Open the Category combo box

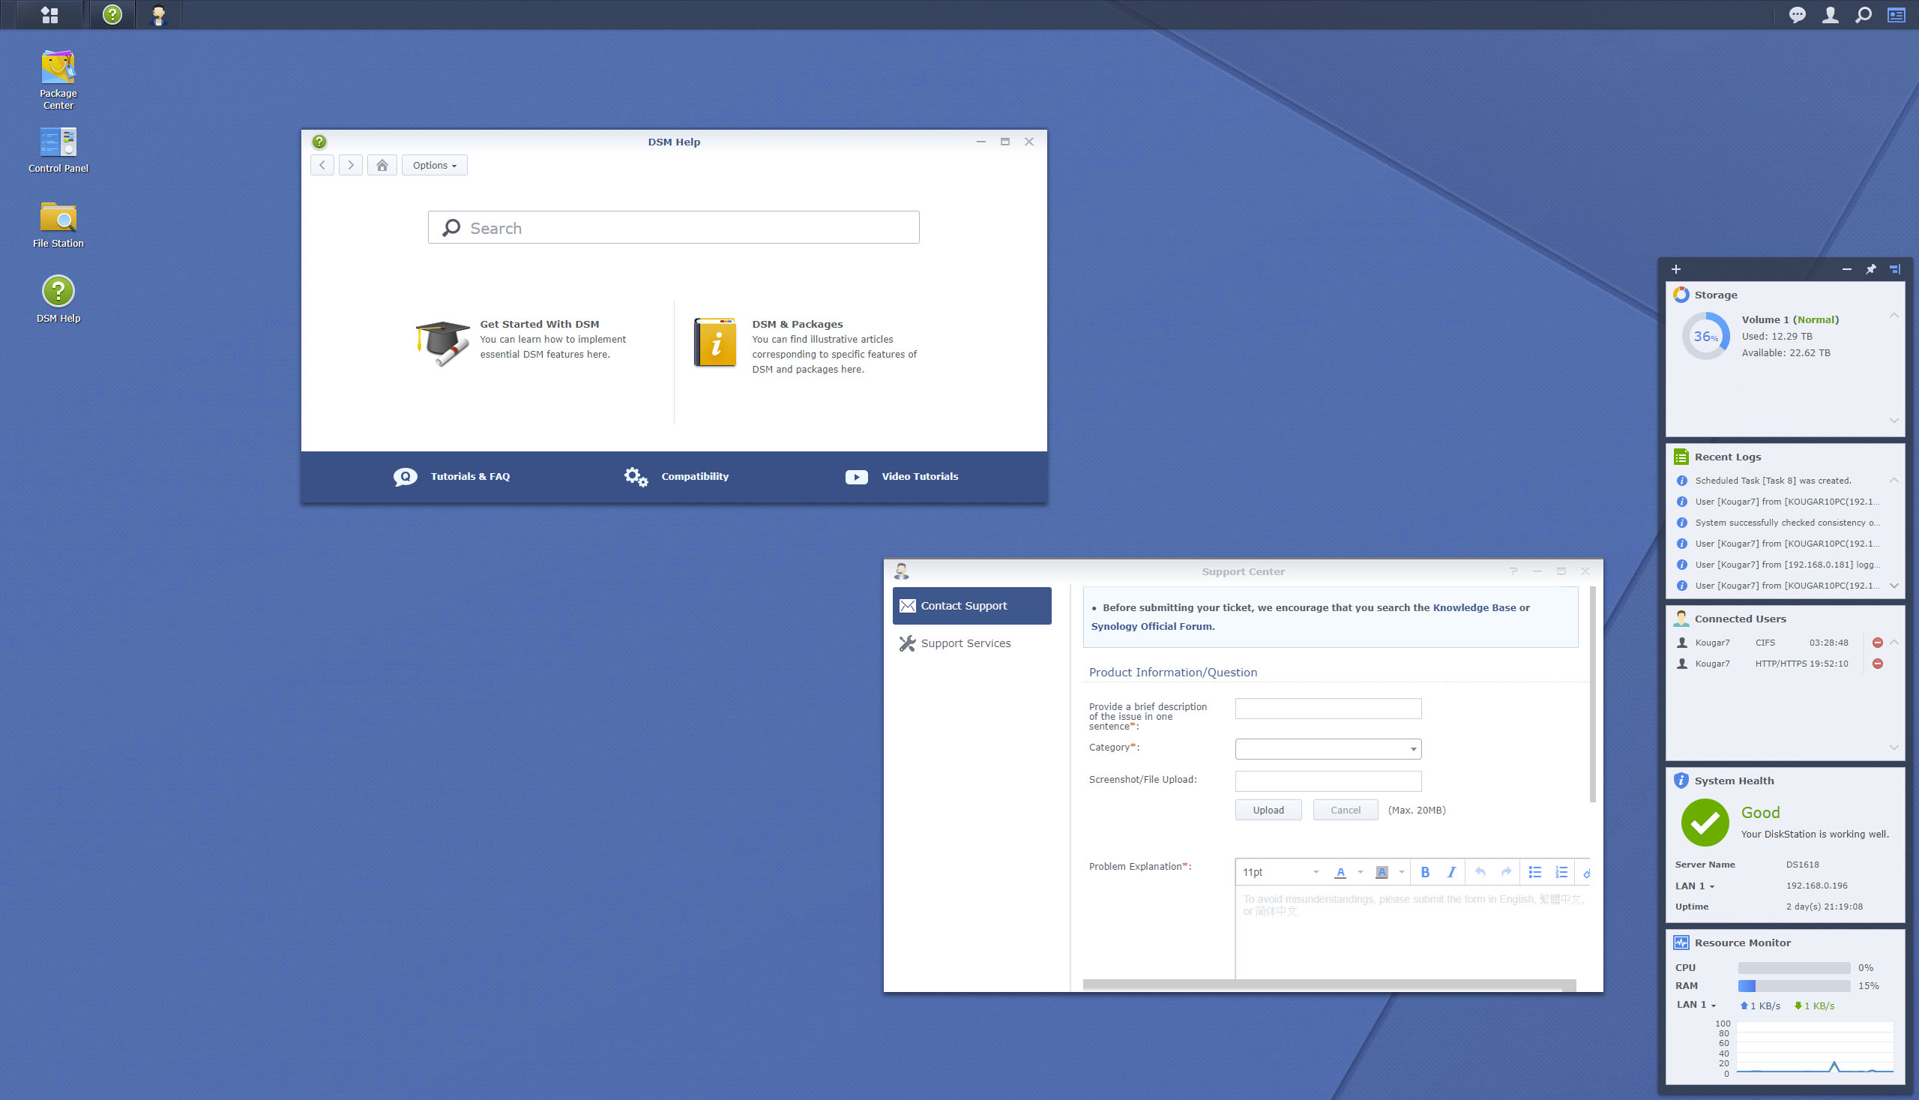[1328, 748]
